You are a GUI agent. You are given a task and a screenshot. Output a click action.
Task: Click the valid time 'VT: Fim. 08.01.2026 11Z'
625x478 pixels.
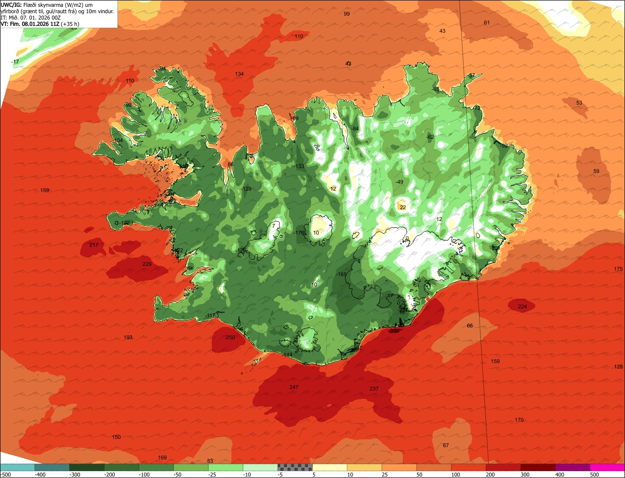click(x=29, y=23)
